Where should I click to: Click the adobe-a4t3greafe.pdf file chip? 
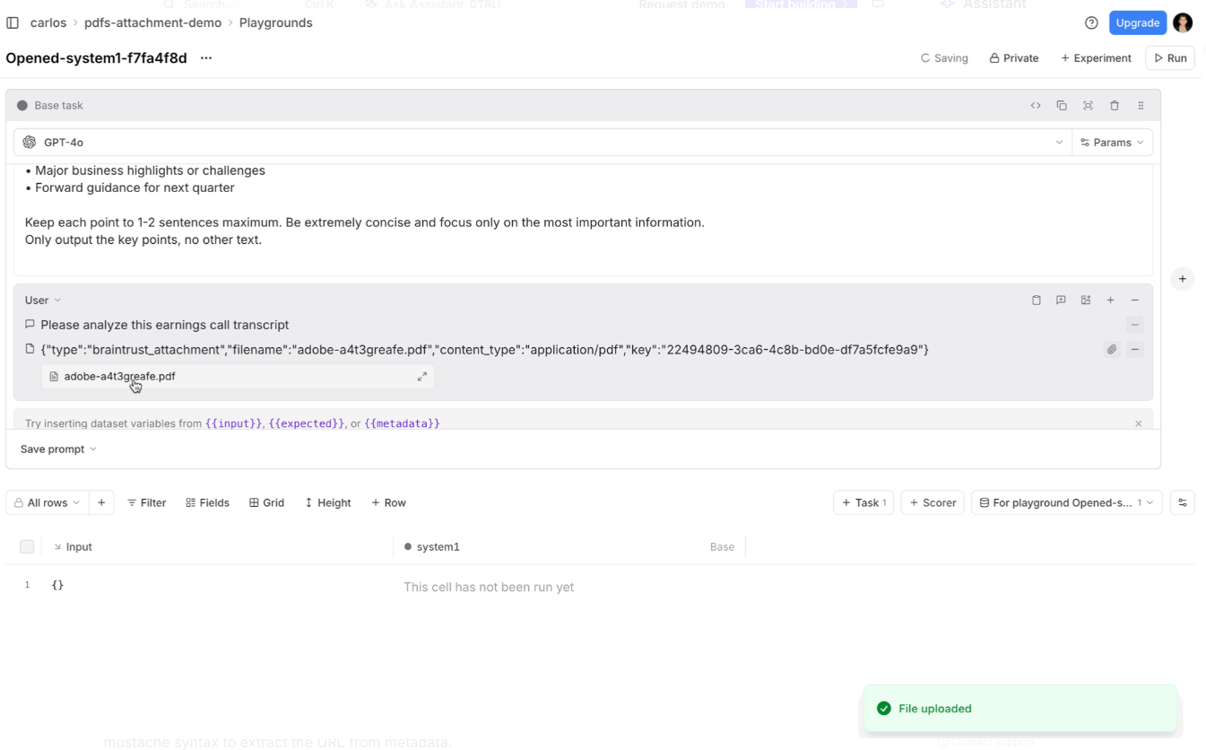238,377
